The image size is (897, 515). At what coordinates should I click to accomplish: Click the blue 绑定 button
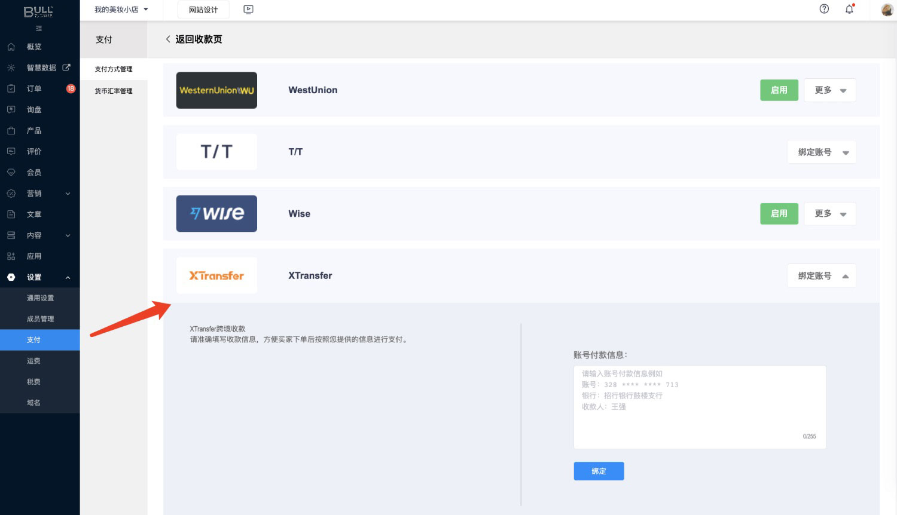[599, 471]
